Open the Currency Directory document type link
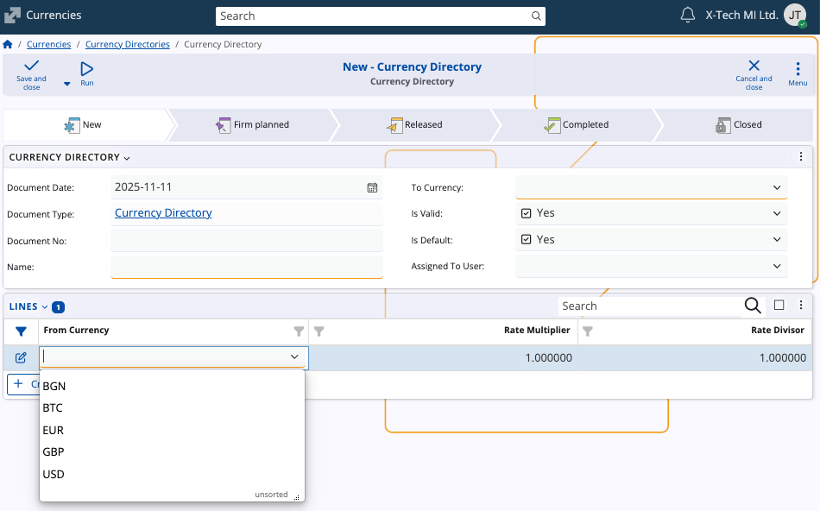 point(163,213)
